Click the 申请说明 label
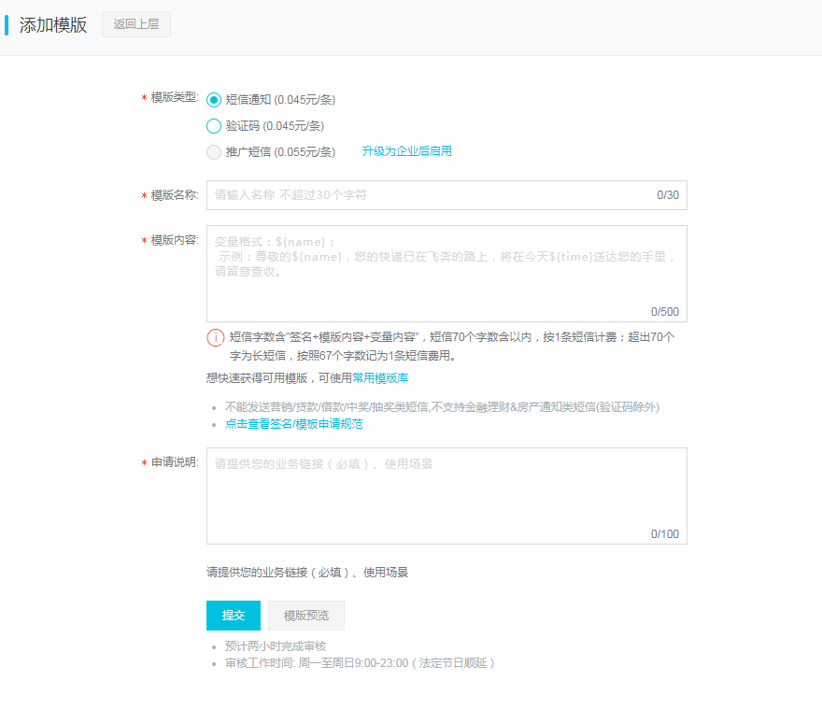The height and width of the screenshot is (723, 822). pyautogui.click(x=174, y=462)
